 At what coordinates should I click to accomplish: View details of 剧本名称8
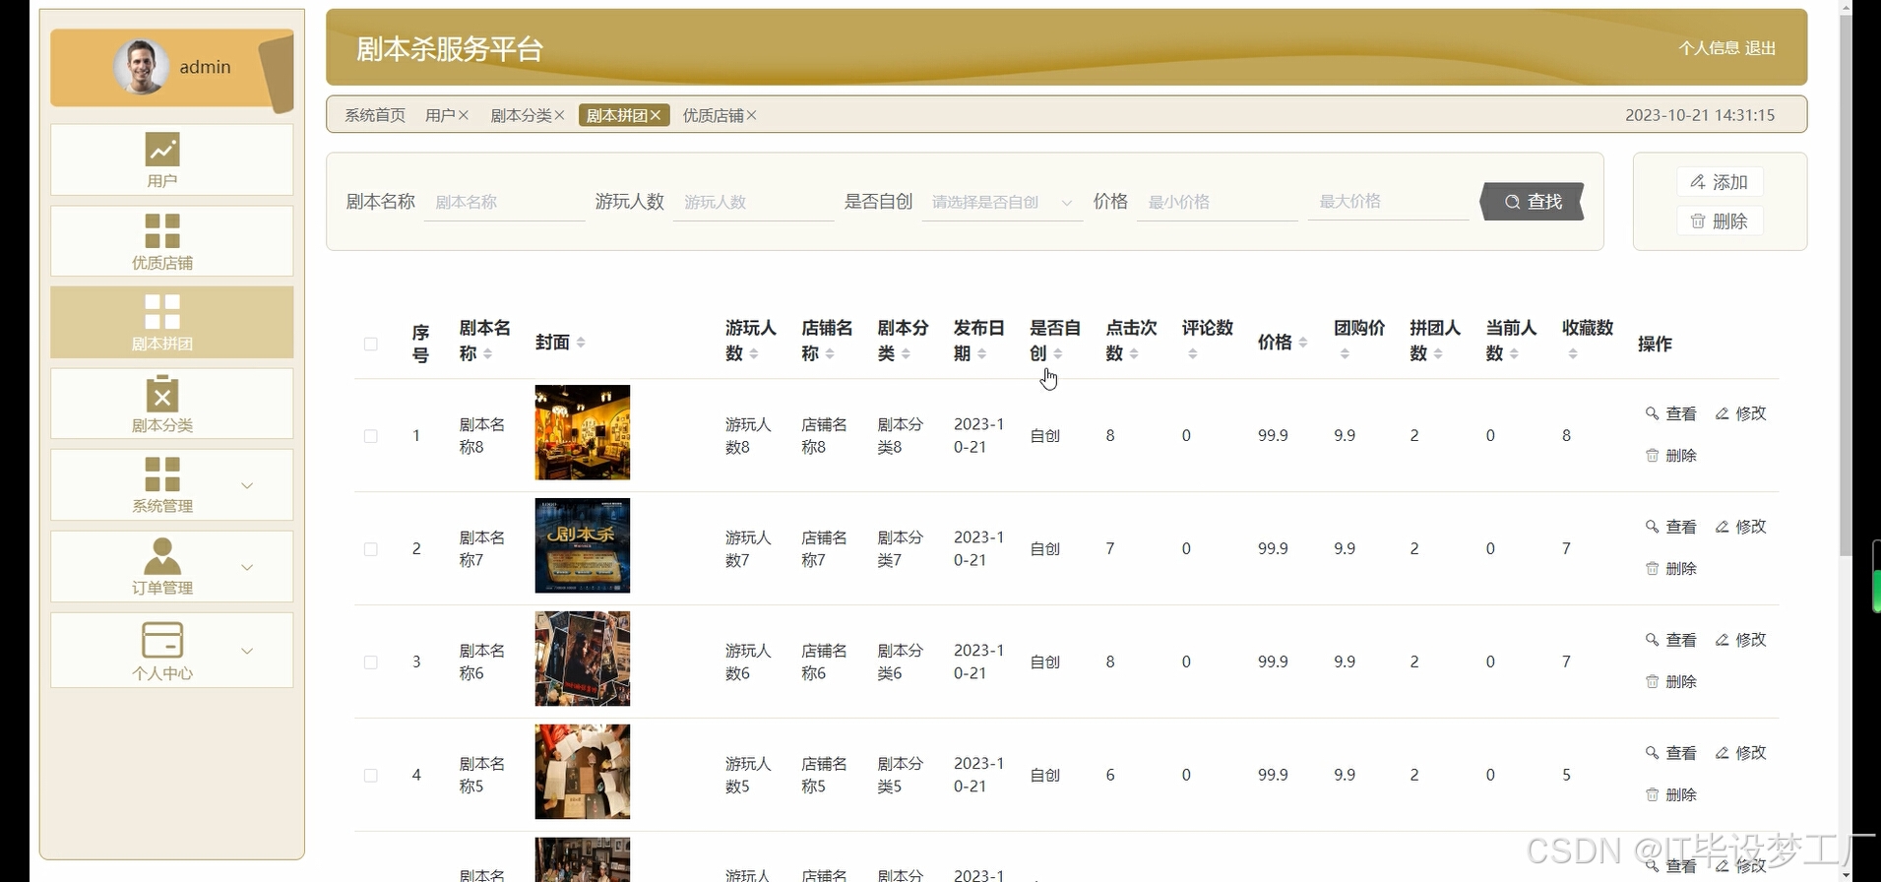click(x=1671, y=413)
